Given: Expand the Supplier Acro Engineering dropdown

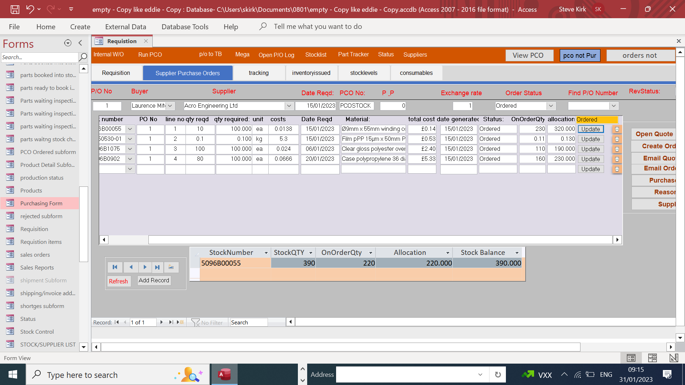Looking at the screenshot, I should pyautogui.click(x=289, y=106).
